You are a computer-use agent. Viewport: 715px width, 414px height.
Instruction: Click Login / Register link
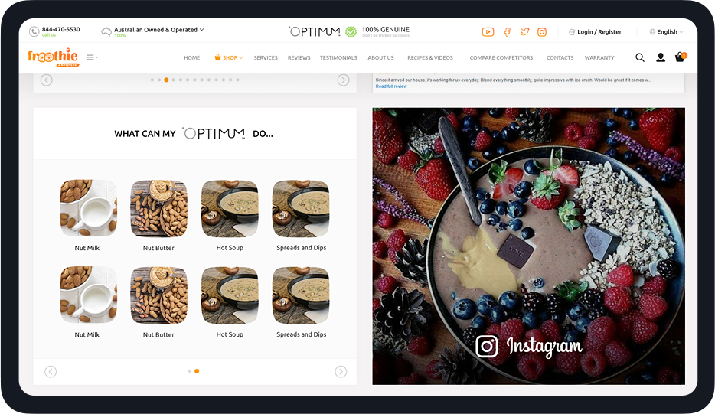click(599, 32)
